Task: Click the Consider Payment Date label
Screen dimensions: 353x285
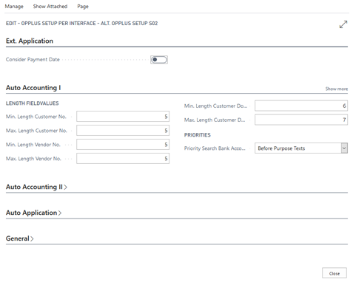Action: [x=33, y=60]
